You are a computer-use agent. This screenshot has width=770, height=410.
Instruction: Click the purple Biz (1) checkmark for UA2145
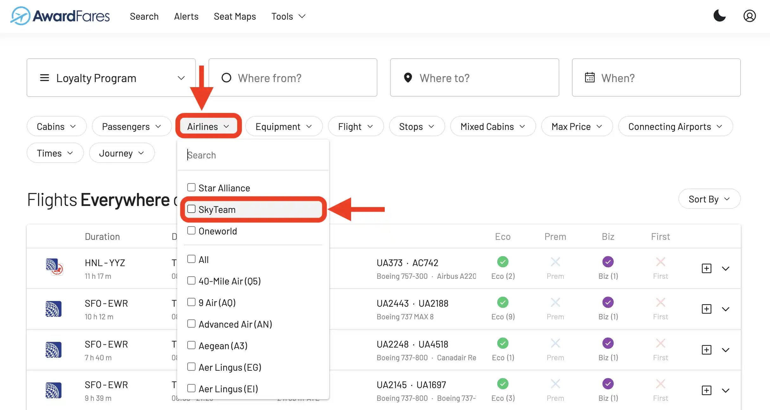click(608, 384)
